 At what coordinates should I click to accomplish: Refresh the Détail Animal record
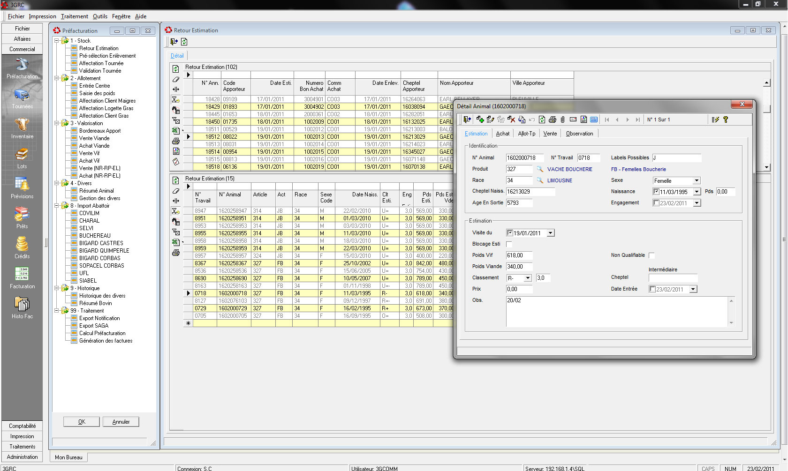pyautogui.click(x=542, y=120)
